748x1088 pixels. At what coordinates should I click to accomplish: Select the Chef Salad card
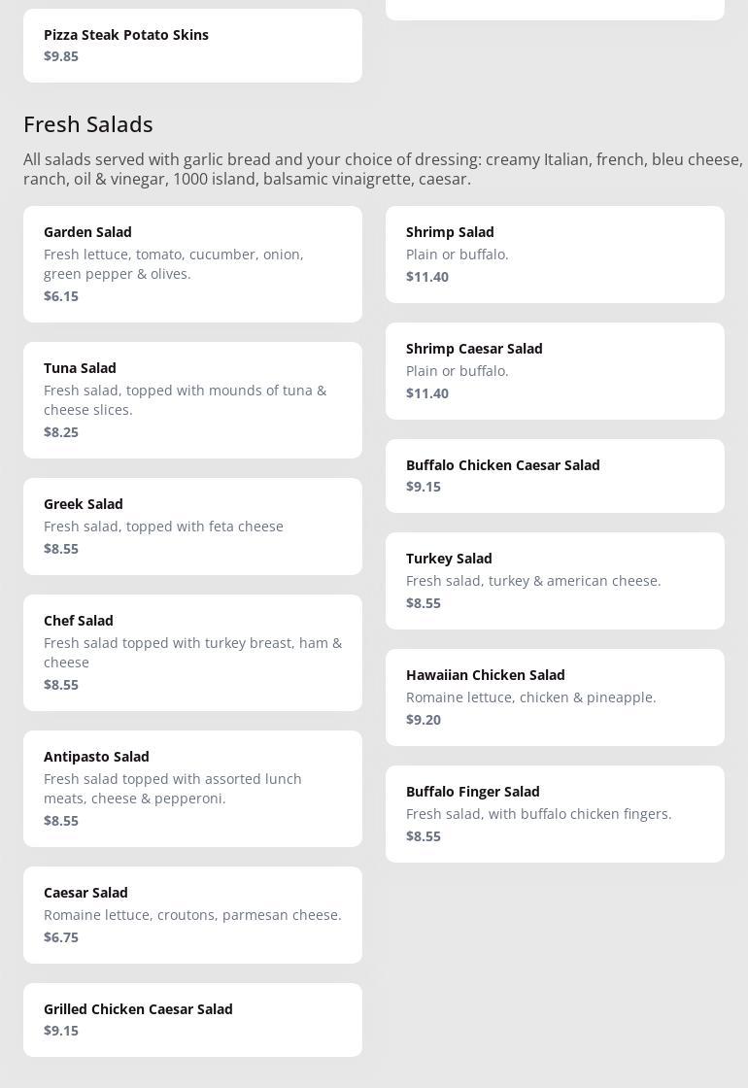(x=192, y=652)
